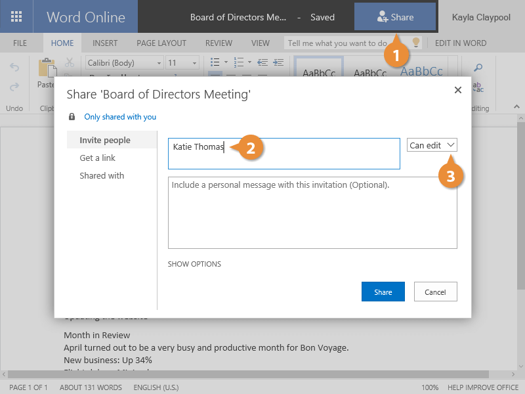This screenshot has width=525, height=394.
Task: Open the font size 11 dropdown
Action: click(182, 63)
